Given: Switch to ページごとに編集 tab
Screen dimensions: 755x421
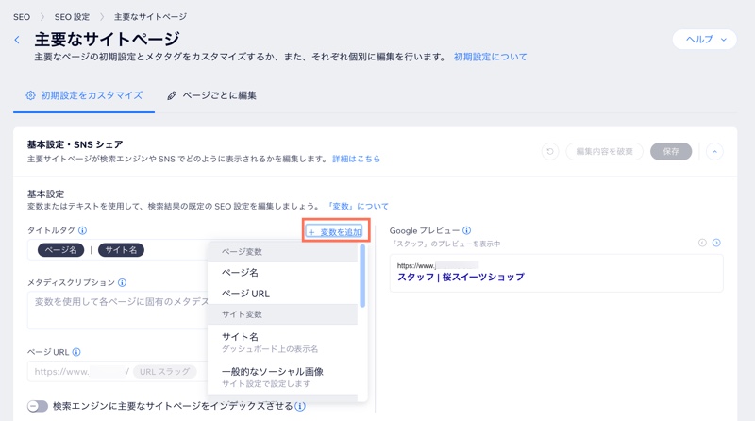Looking at the screenshot, I should (x=211, y=95).
